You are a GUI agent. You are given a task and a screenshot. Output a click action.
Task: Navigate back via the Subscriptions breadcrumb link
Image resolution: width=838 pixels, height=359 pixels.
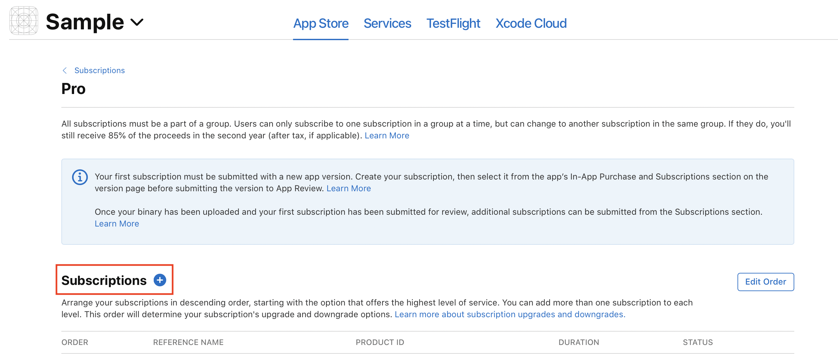tap(100, 70)
